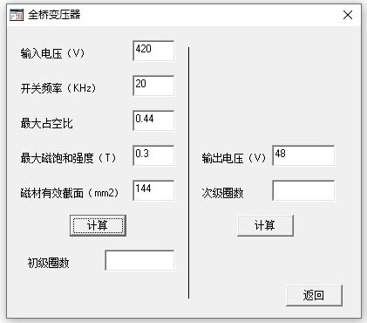Click the 返回 button to go back

pos(314,295)
